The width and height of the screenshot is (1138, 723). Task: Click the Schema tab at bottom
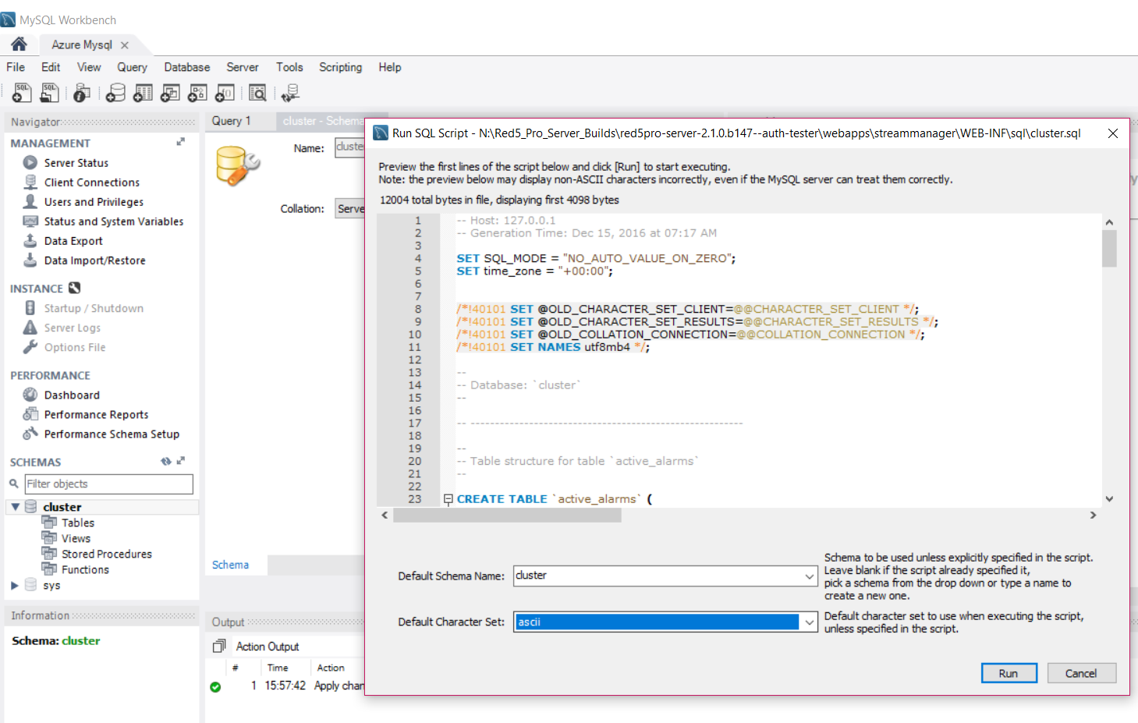(231, 565)
